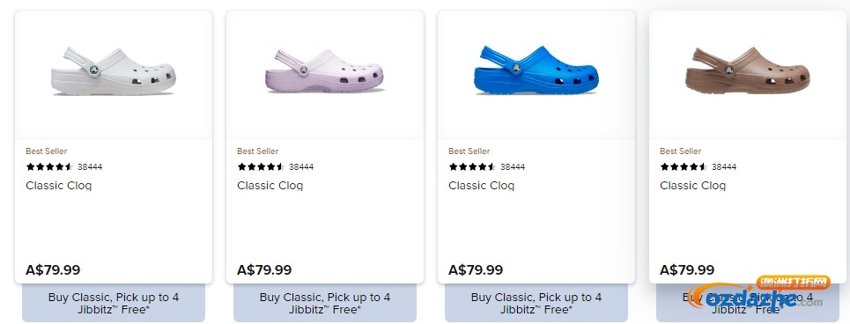Open the lavender Classic Clog image
850x324 pixels.
324,71
